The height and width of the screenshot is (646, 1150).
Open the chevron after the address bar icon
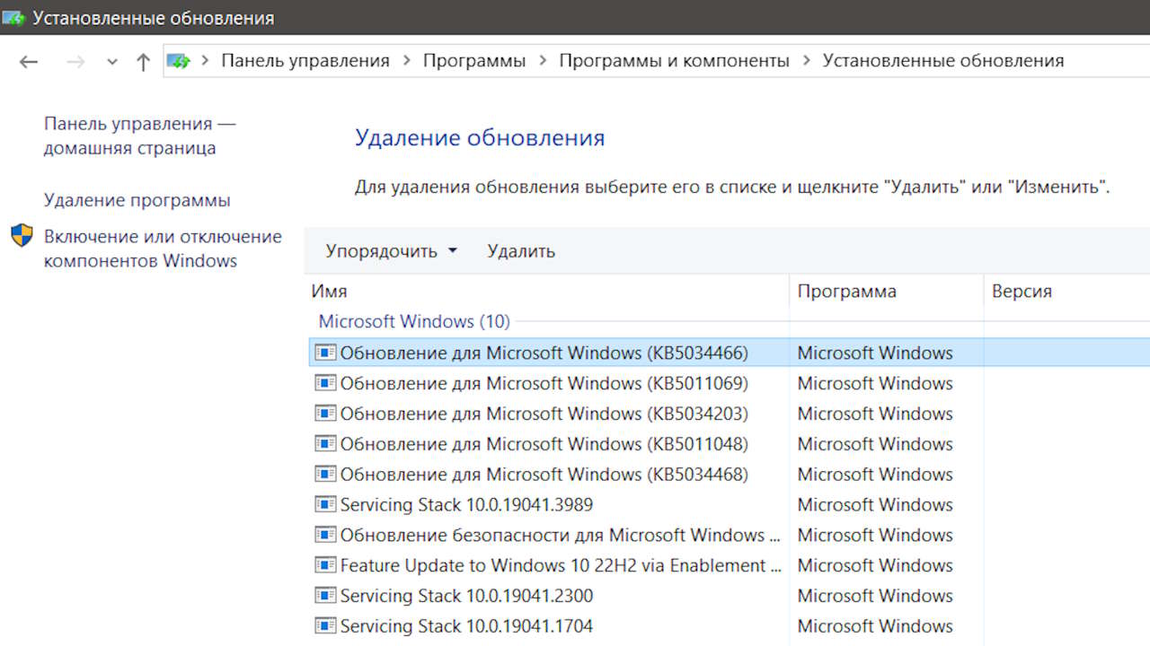(x=206, y=61)
